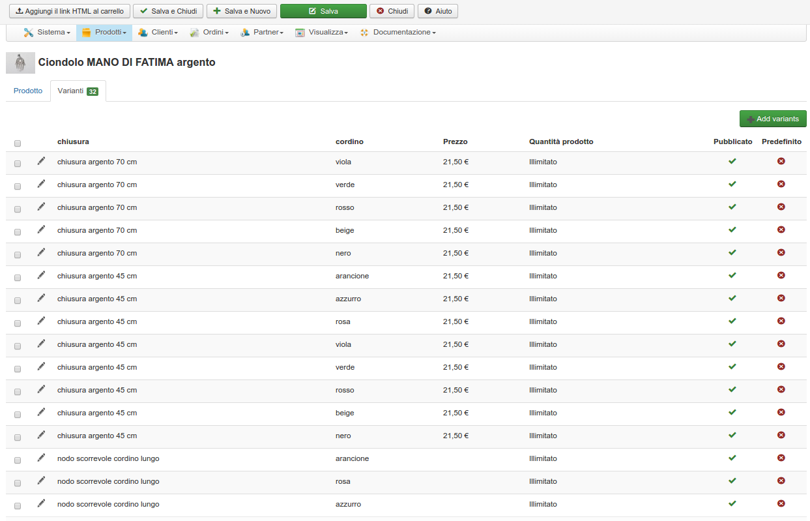Edit the 70 cm viola variant pencil icon

tap(42, 161)
